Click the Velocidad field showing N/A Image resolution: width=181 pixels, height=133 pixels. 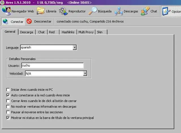(56, 73)
